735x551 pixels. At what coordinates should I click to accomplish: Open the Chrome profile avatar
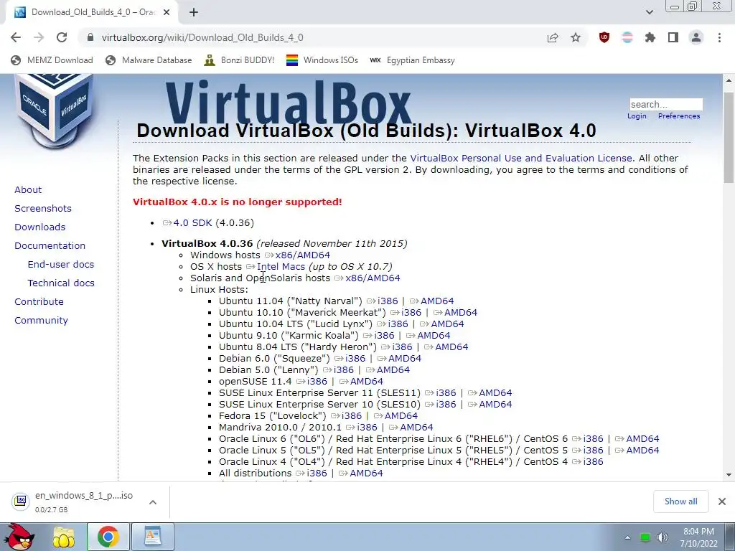(x=696, y=37)
